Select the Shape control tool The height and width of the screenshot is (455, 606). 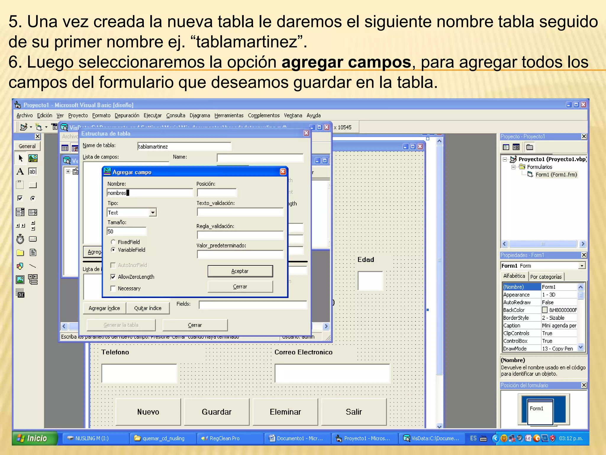[x=20, y=266]
